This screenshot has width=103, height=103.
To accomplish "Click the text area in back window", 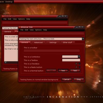I will (11, 48).
